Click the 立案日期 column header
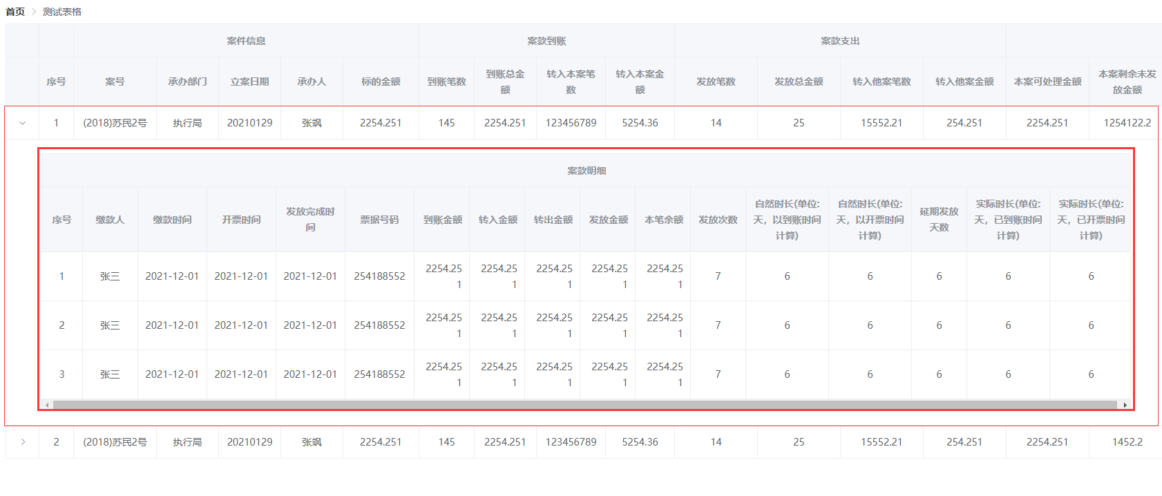The width and height of the screenshot is (1162, 496). tap(249, 82)
